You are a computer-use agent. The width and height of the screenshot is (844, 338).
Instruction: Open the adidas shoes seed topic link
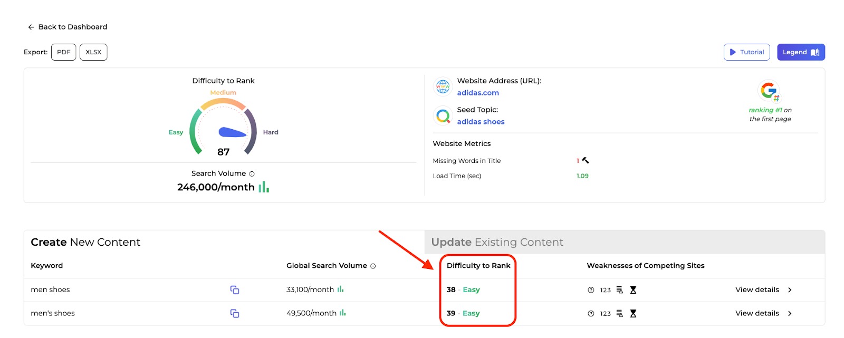[x=481, y=122]
